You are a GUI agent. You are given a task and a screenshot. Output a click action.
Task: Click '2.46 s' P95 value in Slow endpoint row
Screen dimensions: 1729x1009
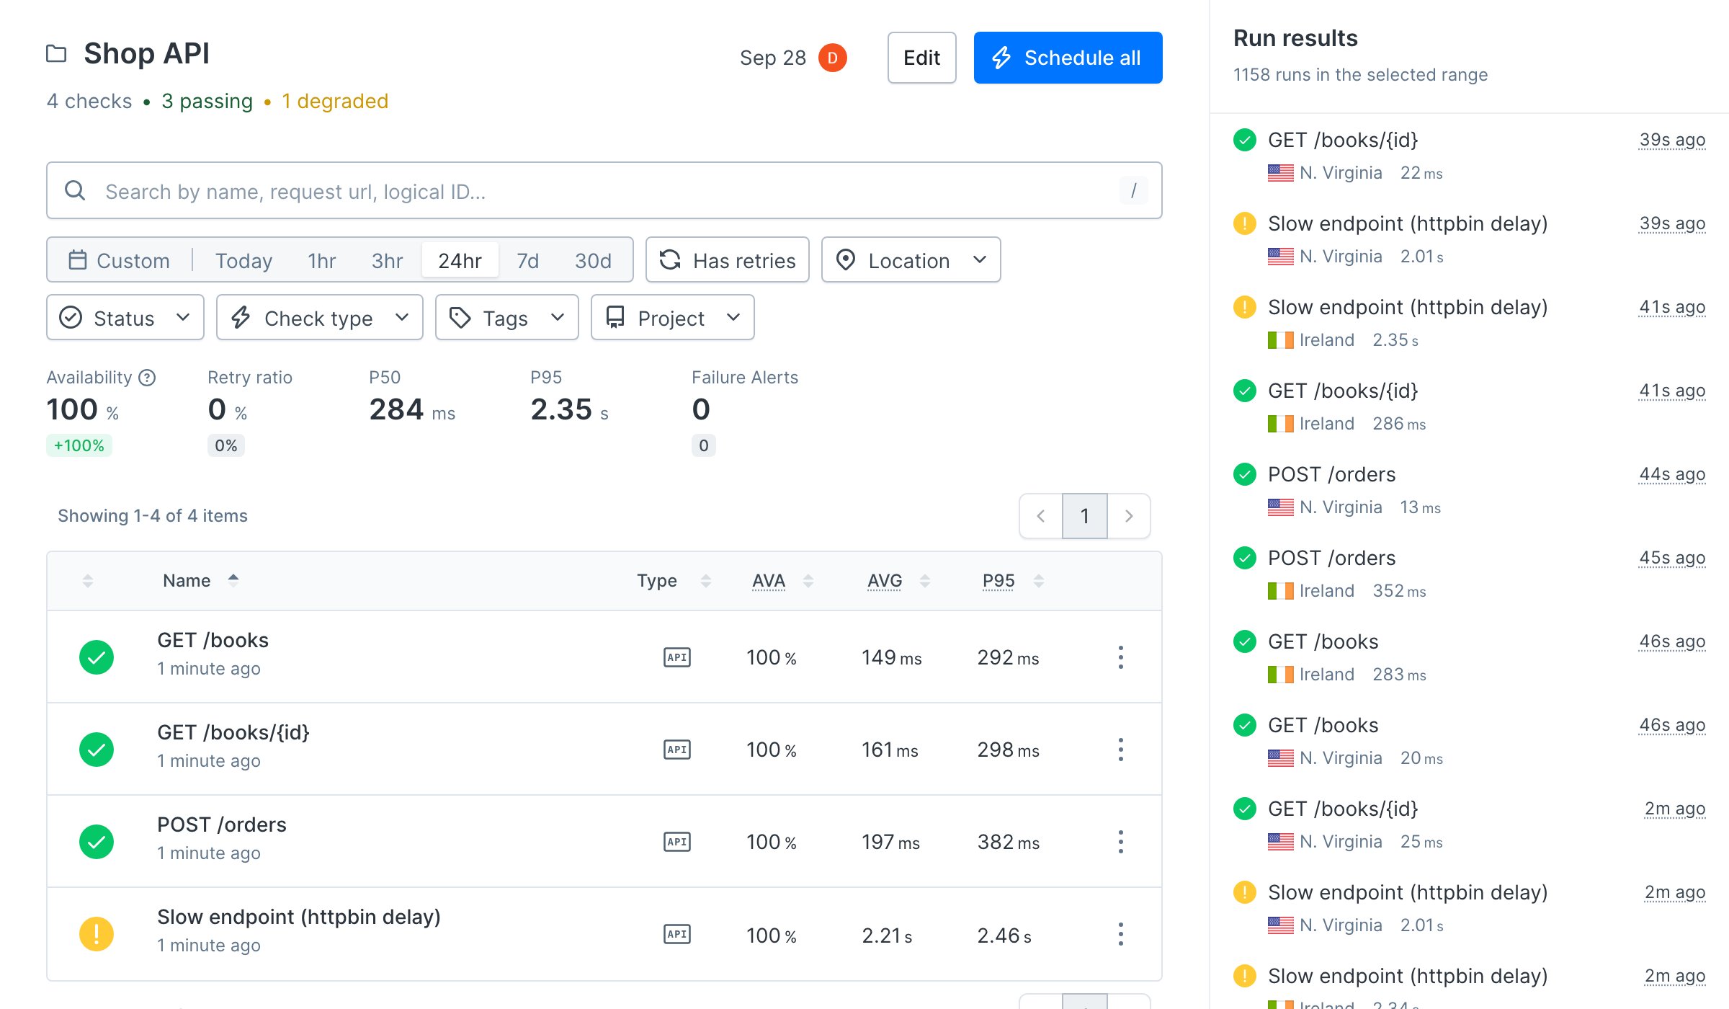click(x=1004, y=935)
